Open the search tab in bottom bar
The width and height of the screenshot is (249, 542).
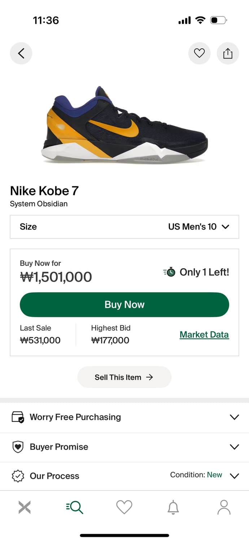(75, 507)
